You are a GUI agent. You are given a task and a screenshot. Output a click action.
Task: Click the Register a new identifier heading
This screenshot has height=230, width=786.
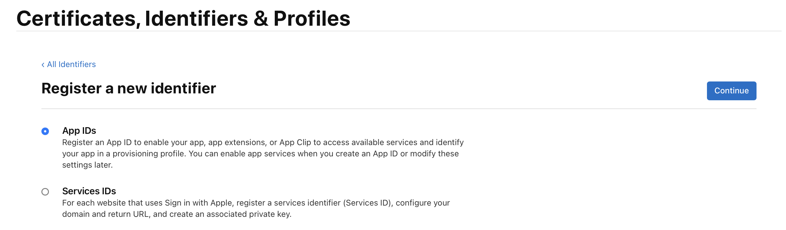tap(129, 89)
